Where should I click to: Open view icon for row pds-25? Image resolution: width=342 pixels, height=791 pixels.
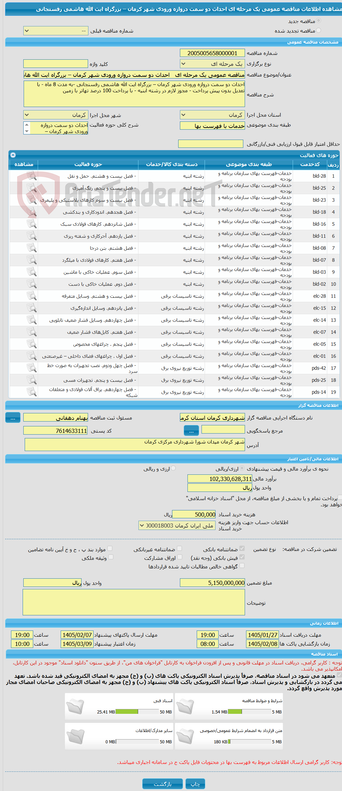point(32,380)
